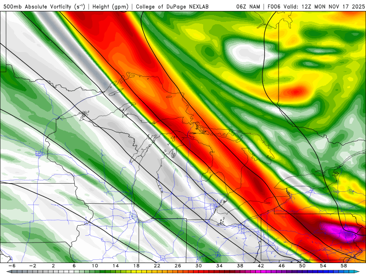Click the '50' color scale label

click(x=302, y=266)
